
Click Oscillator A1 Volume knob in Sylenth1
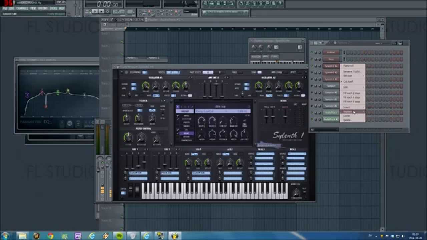(x=146, y=85)
